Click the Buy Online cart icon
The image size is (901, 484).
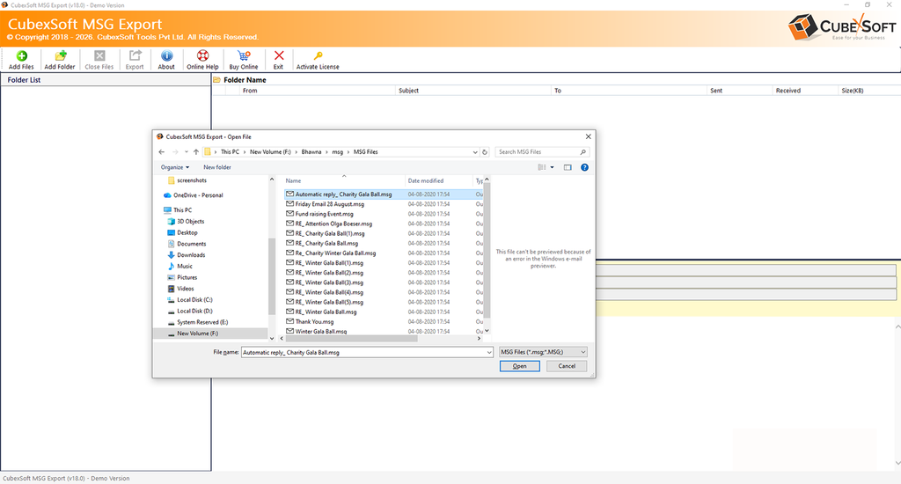[x=244, y=55]
